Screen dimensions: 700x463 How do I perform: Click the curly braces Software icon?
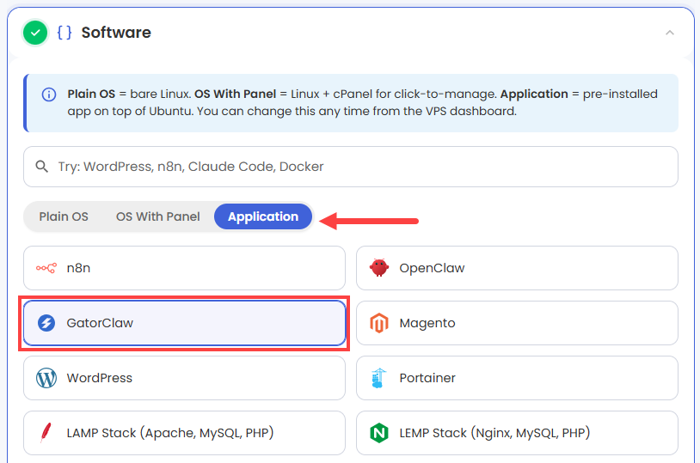[x=64, y=33]
